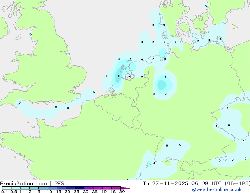The image size is (250, 193).
Task: Click the 0.1–0.5 mm palest legend swatch
Action: click(7, 188)
